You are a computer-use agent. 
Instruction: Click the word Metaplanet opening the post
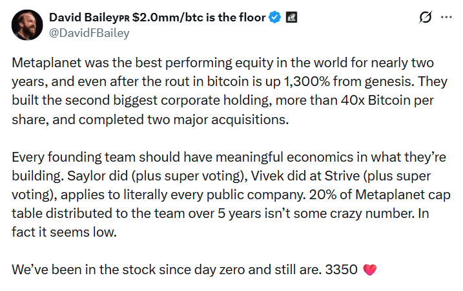[x=46, y=63]
